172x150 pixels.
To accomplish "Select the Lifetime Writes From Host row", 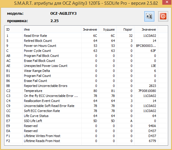I will (86, 136).
